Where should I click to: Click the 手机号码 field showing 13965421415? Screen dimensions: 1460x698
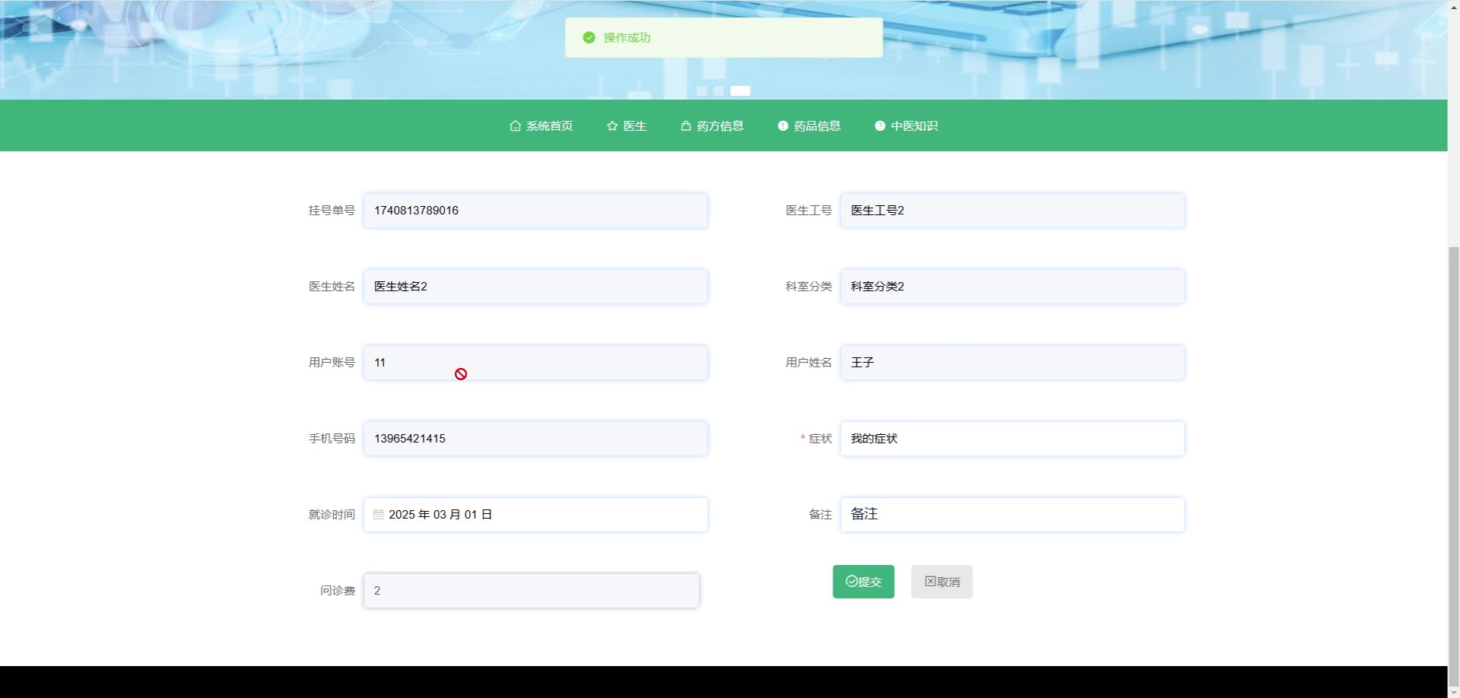[535, 439]
